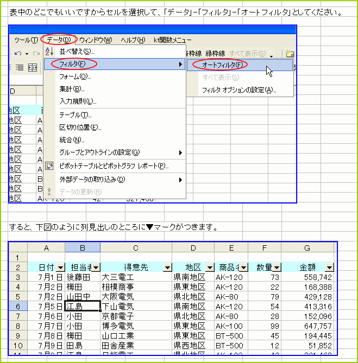Open the 商品名 column filter dropdown

pos(243,268)
